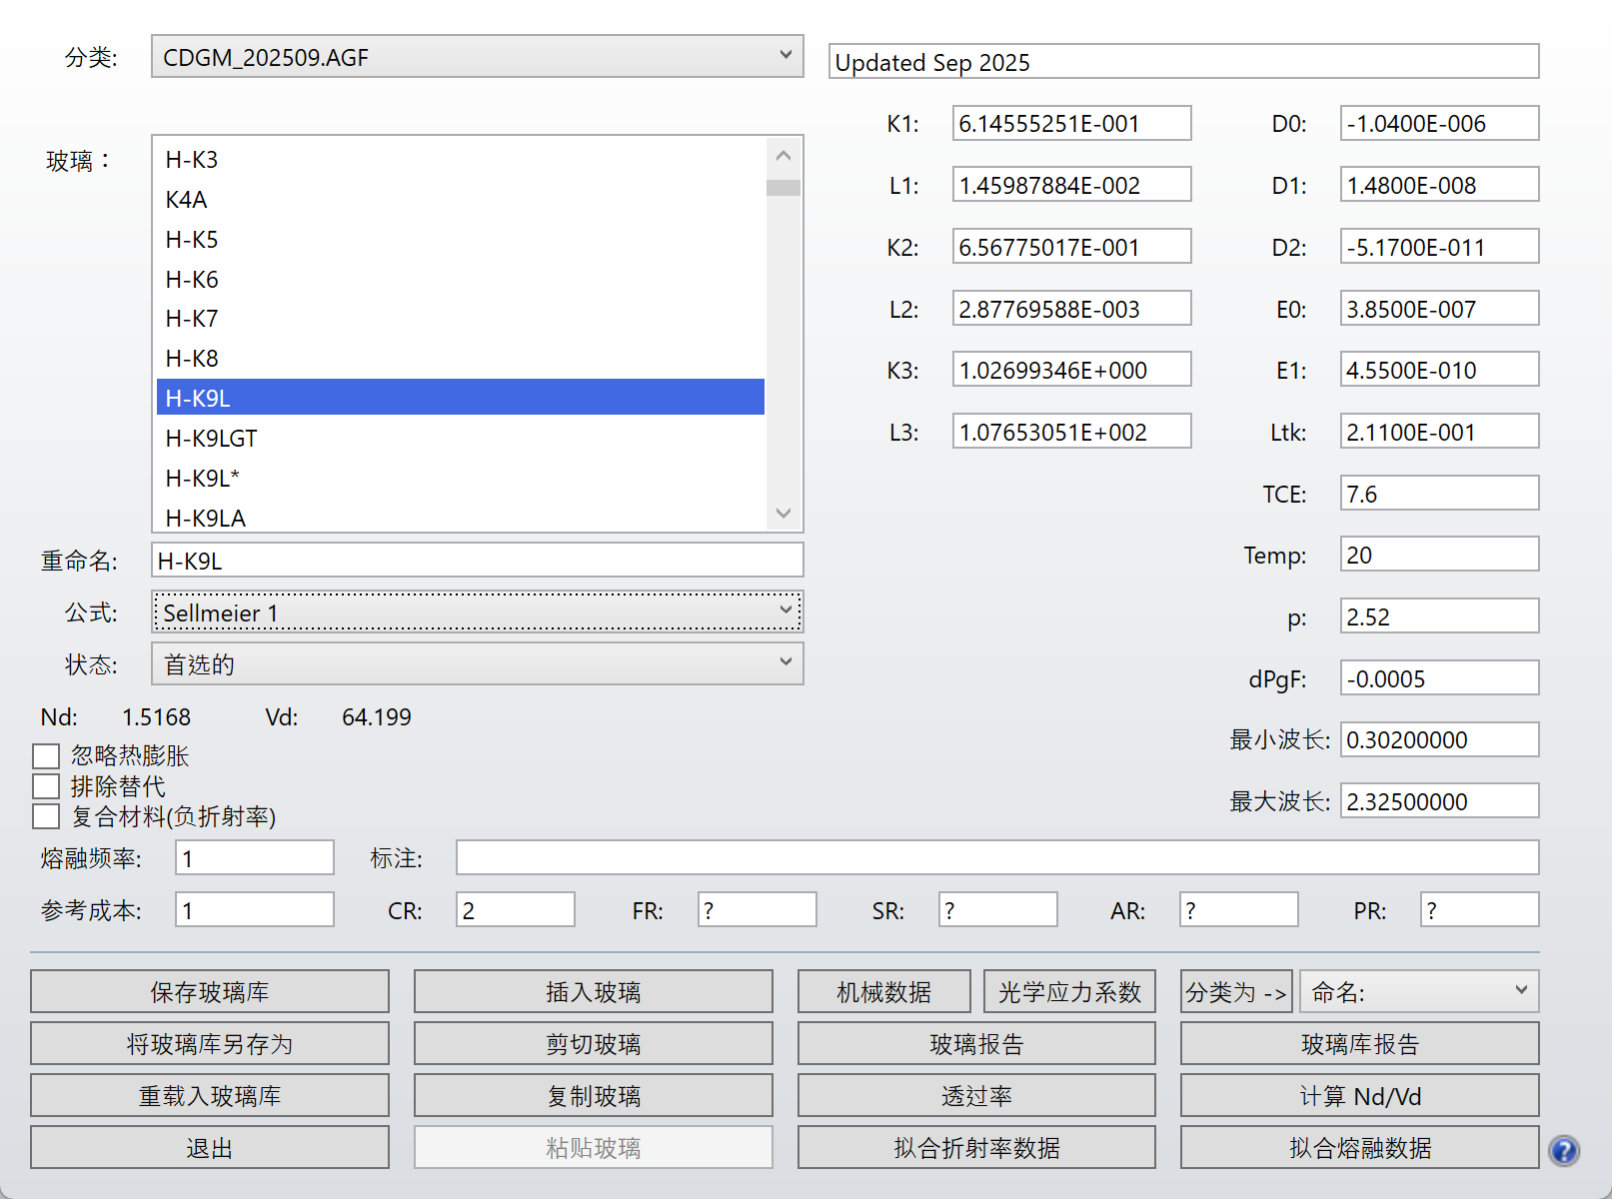Click the 保存玻璃库 button
Viewport: 1612px width, 1199px height.
209,992
